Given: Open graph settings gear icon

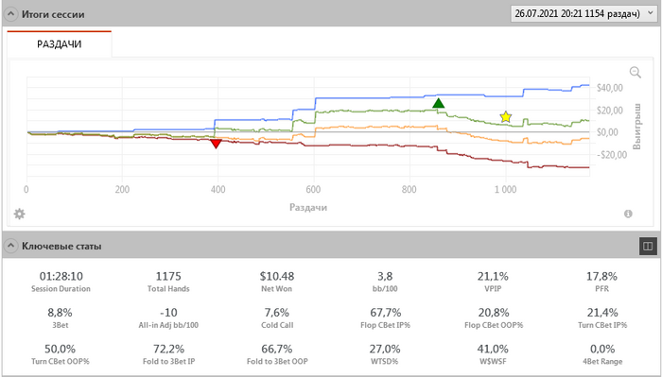Looking at the screenshot, I should point(20,214).
